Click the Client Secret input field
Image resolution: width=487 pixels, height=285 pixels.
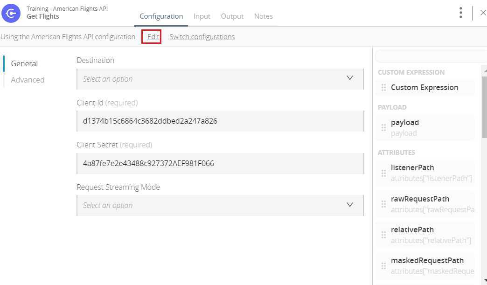220,163
